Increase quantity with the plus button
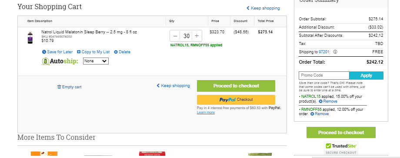 click(197, 36)
